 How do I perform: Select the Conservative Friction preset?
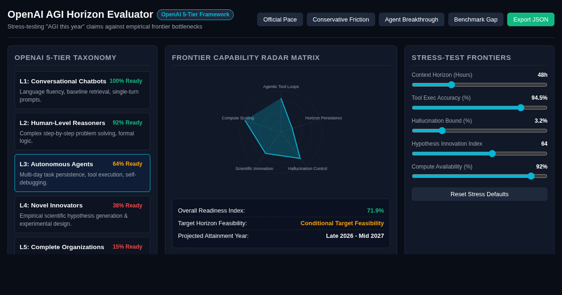coord(341,19)
